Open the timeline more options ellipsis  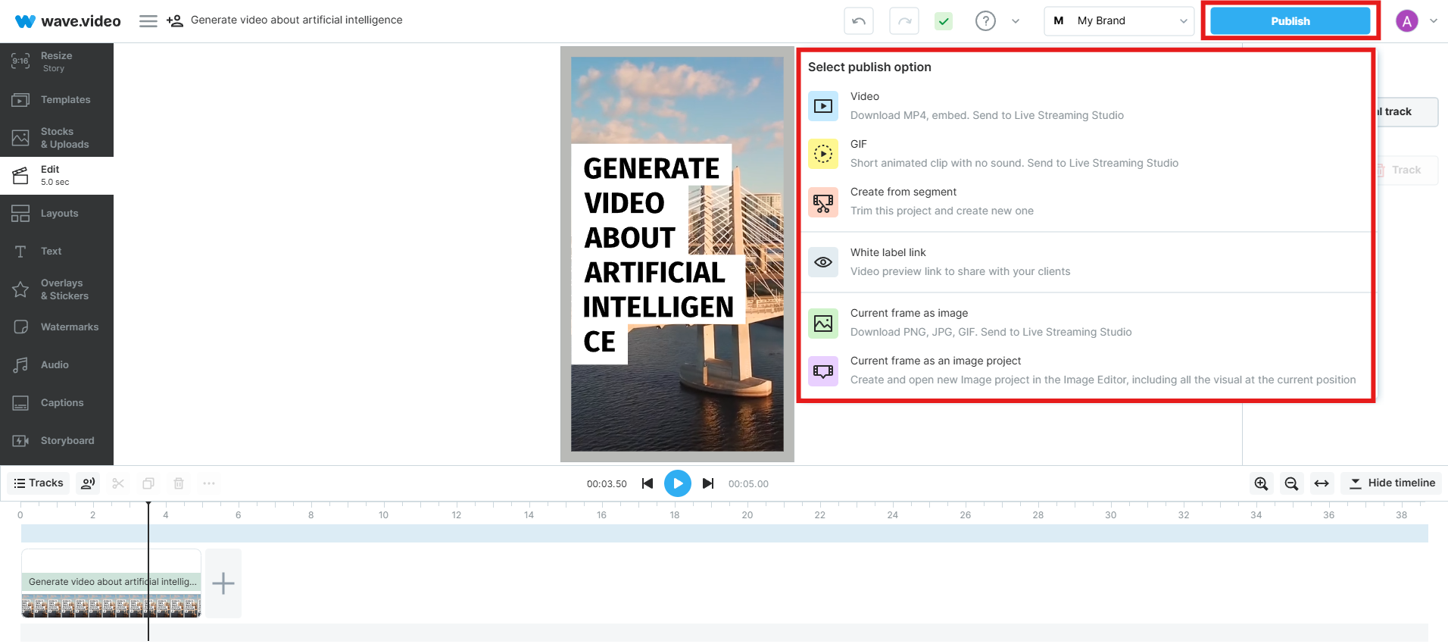[x=209, y=483]
